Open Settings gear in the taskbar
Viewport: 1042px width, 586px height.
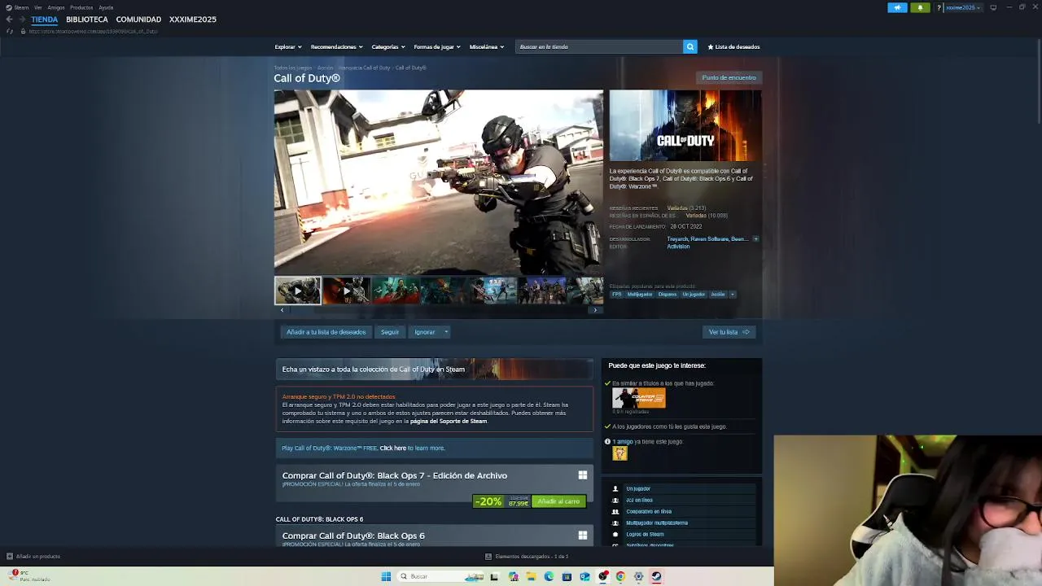coord(638,576)
